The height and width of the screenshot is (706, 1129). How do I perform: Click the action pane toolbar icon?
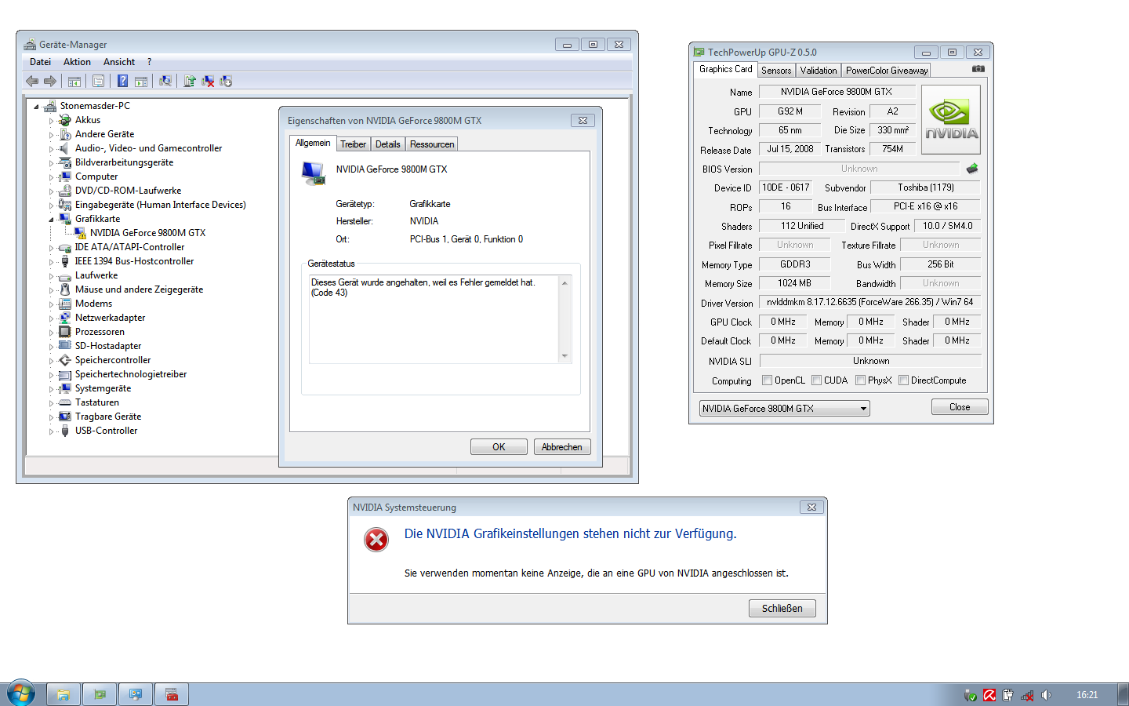coord(141,81)
